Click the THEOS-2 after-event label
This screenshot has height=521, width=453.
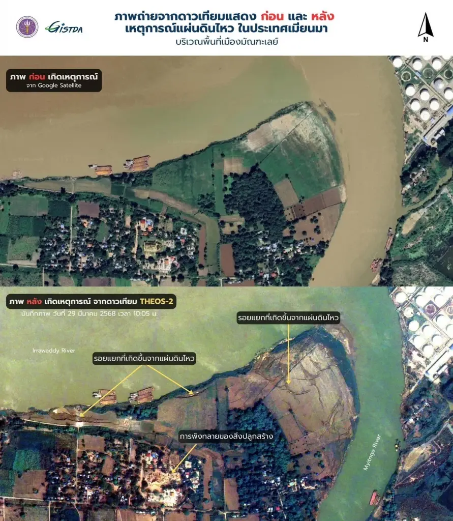coord(92,301)
